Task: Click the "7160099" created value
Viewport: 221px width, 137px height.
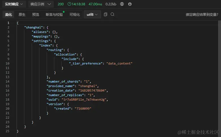Action: (83, 109)
